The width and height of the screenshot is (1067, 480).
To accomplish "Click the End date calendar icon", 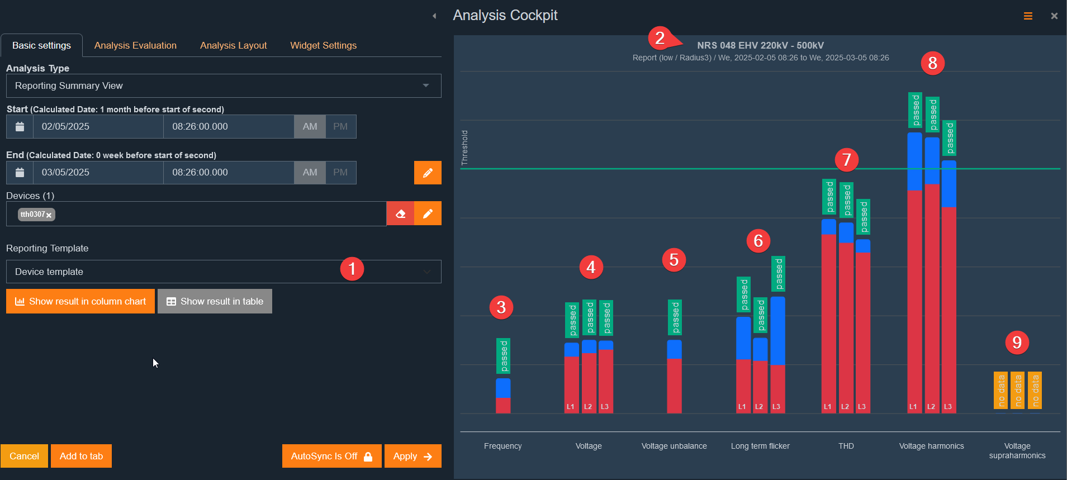I will 20,173.
